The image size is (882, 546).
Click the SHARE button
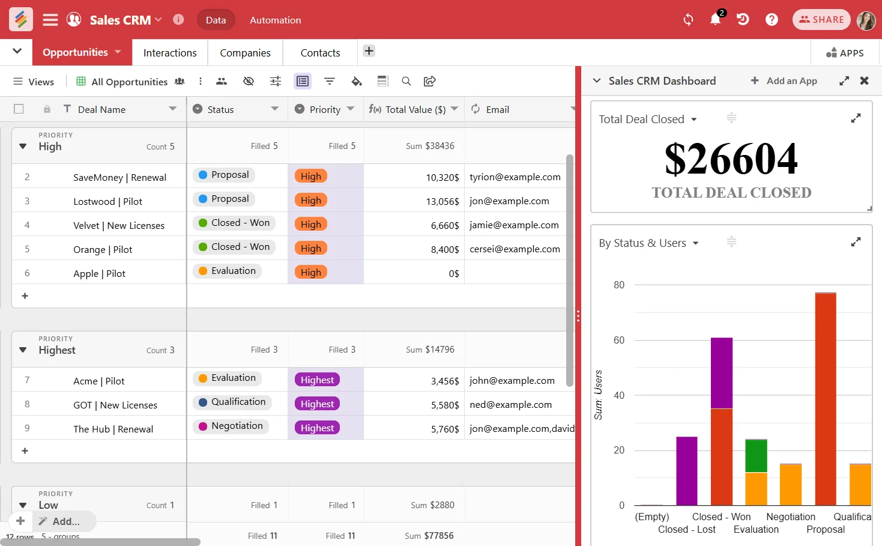pos(821,19)
